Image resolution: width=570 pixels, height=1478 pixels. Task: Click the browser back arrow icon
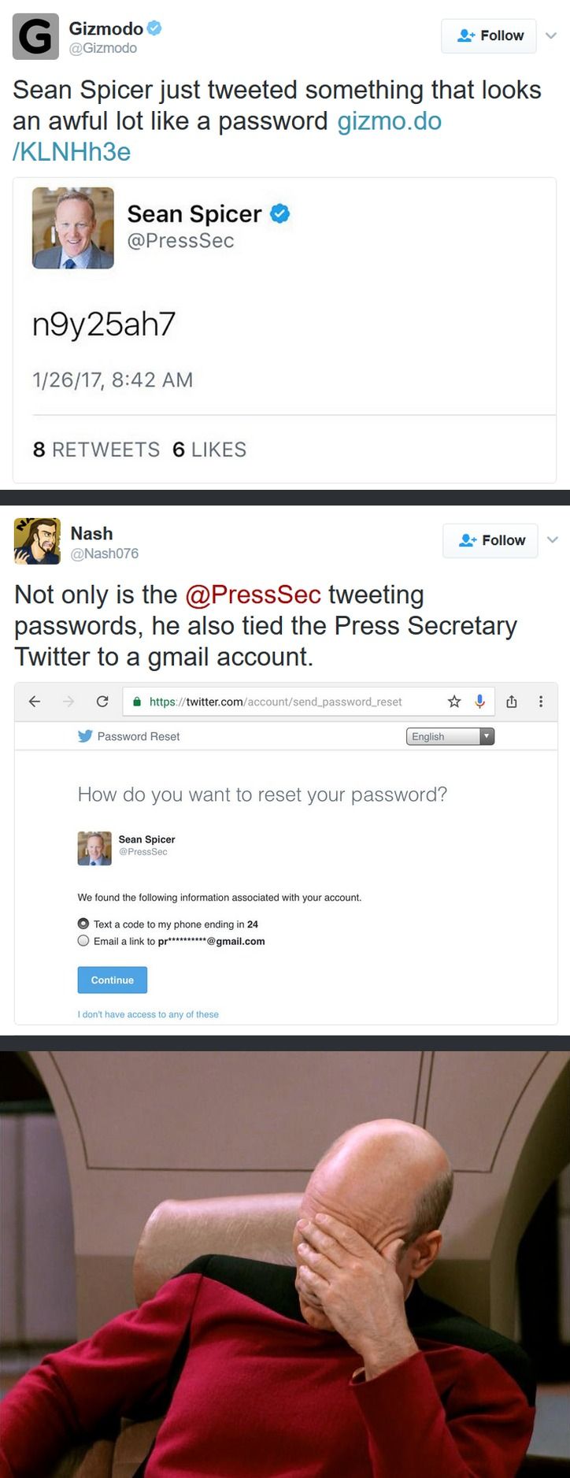pos(34,702)
